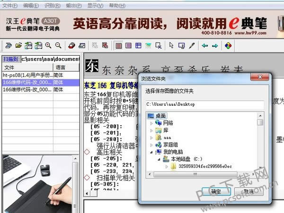Select the table region tool
This screenshot has width=284, height=213.
point(138,45)
